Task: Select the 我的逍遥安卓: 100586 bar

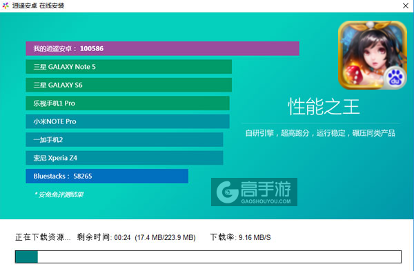Action: click(162, 48)
